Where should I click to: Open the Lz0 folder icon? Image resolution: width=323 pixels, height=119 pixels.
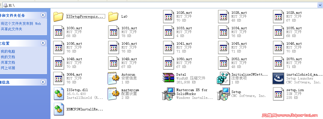[x=113, y=17]
